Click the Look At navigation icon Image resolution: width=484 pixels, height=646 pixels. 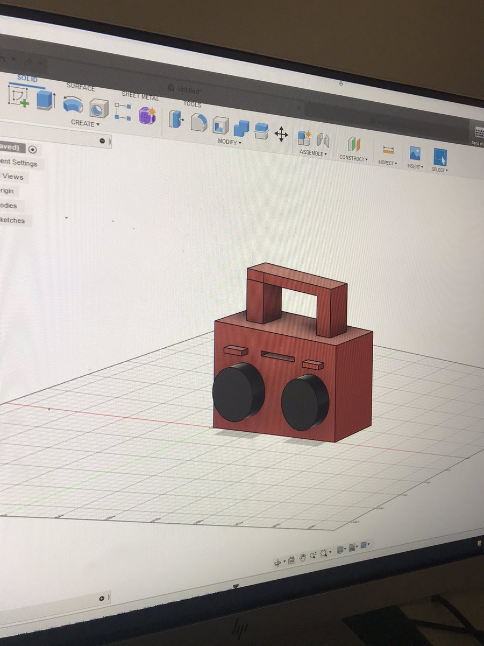click(x=292, y=560)
